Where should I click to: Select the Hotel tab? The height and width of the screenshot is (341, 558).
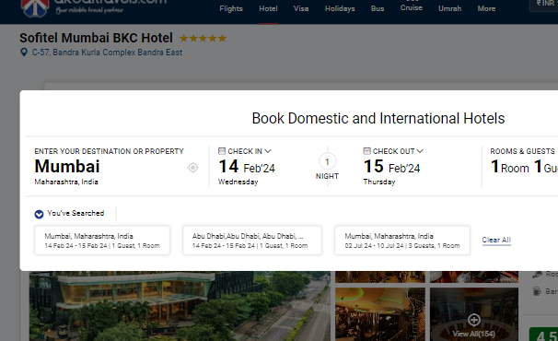pos(268,8)
